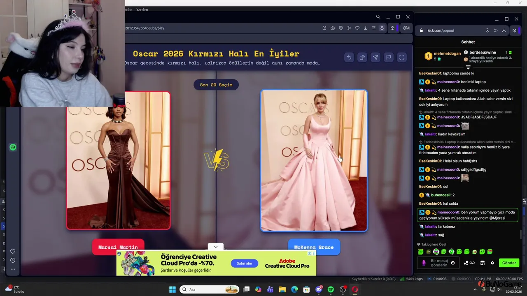Open the ad blocker shield icon in main browser
The height and width of the screenshot is (296, 527).
[x=341, y=28]
